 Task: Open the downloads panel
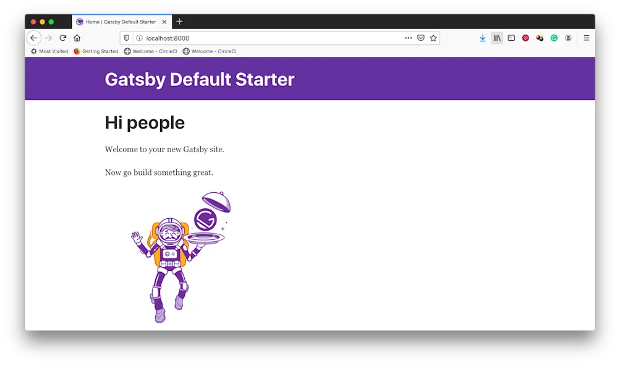click(x=483, y=38)
